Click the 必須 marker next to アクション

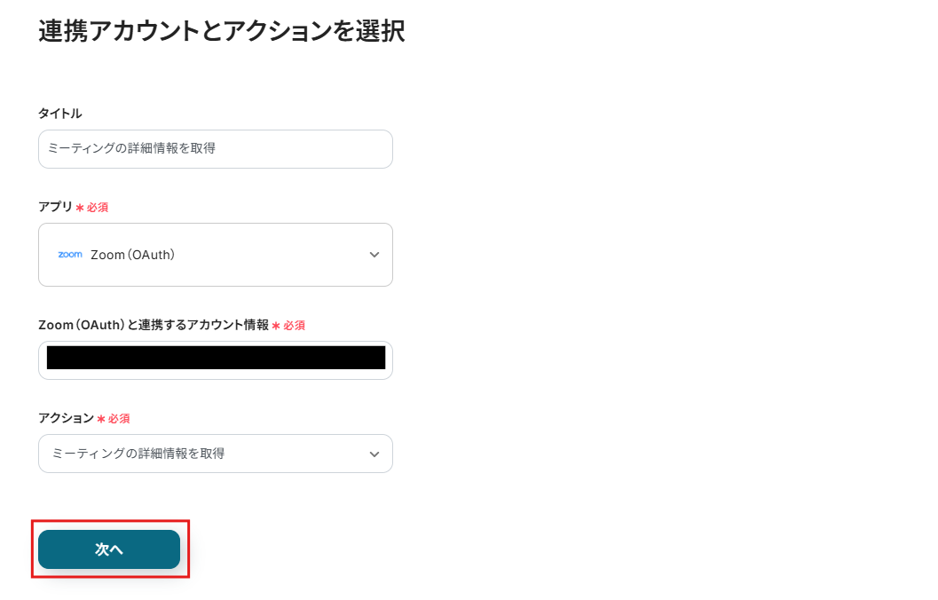coord(119,419)
